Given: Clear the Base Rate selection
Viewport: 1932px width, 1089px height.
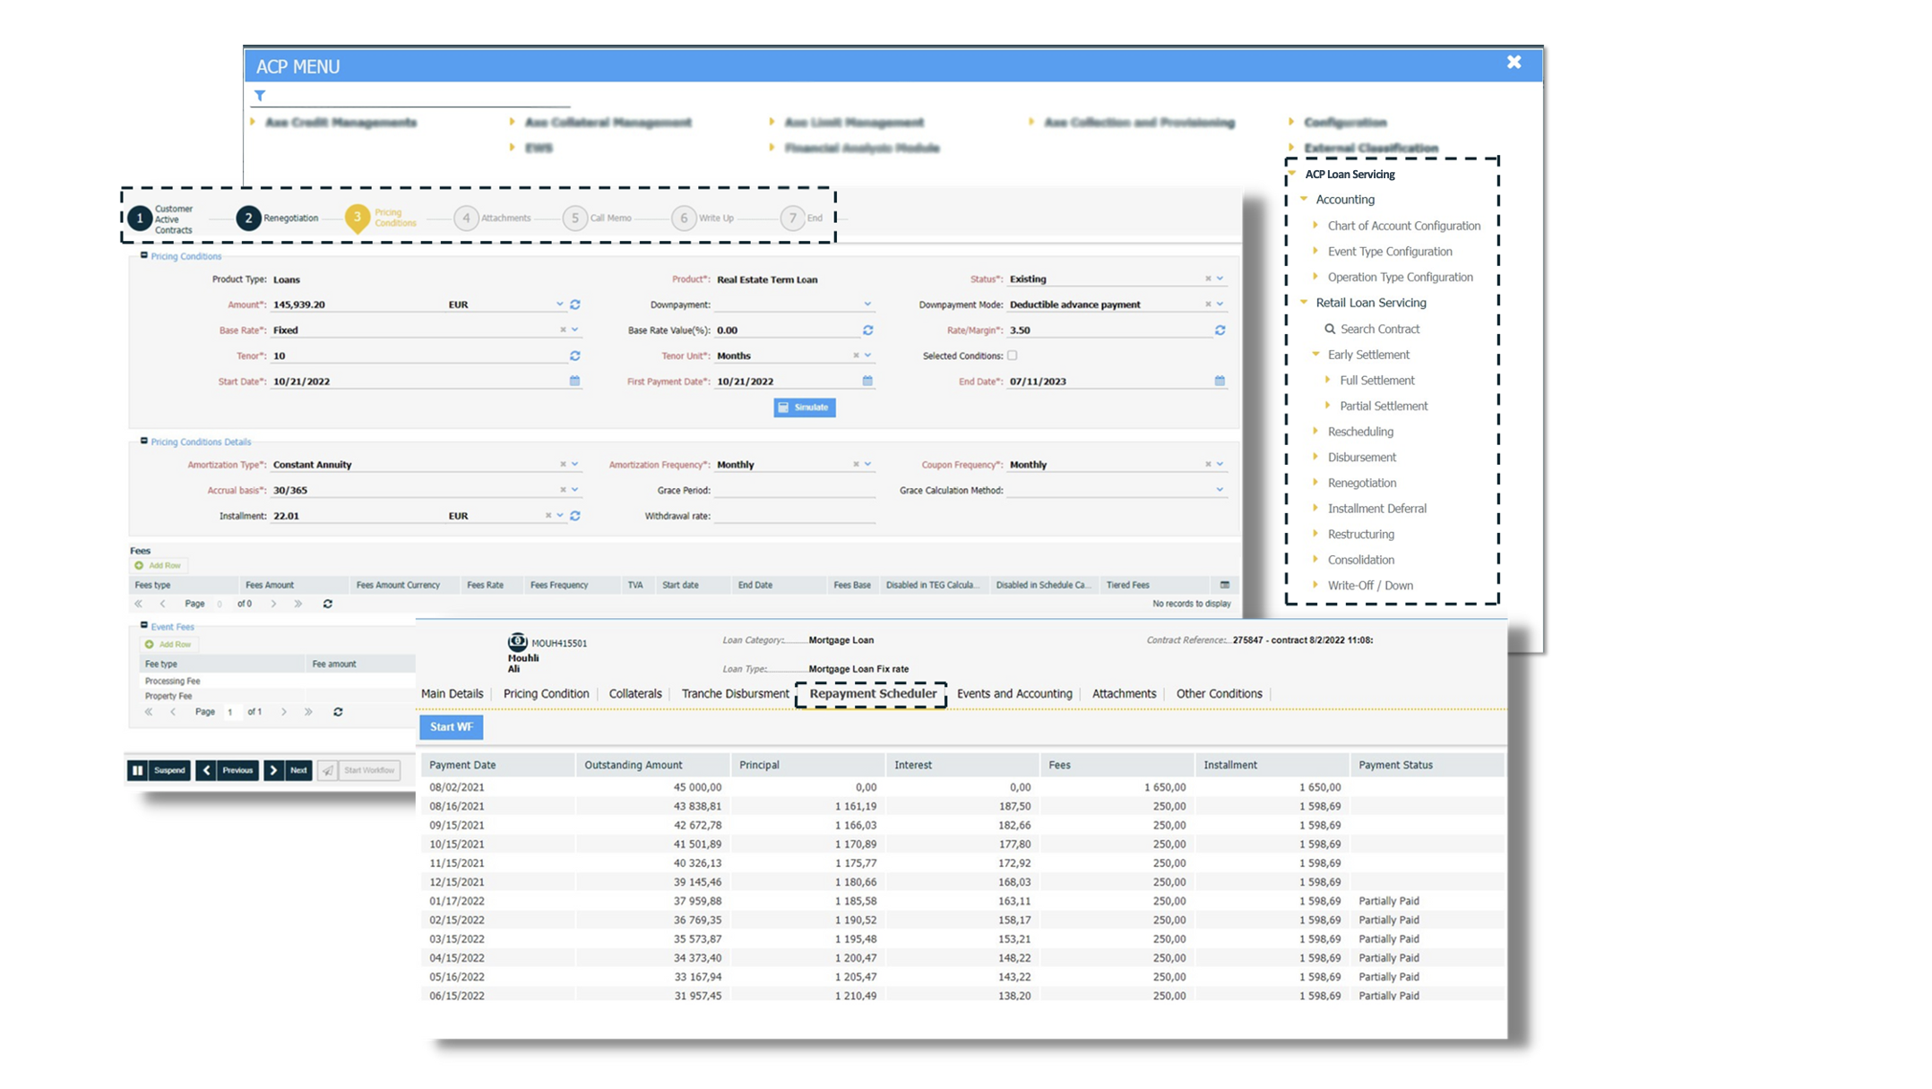Looking at the screenshot, I should [x=563, y=330].
